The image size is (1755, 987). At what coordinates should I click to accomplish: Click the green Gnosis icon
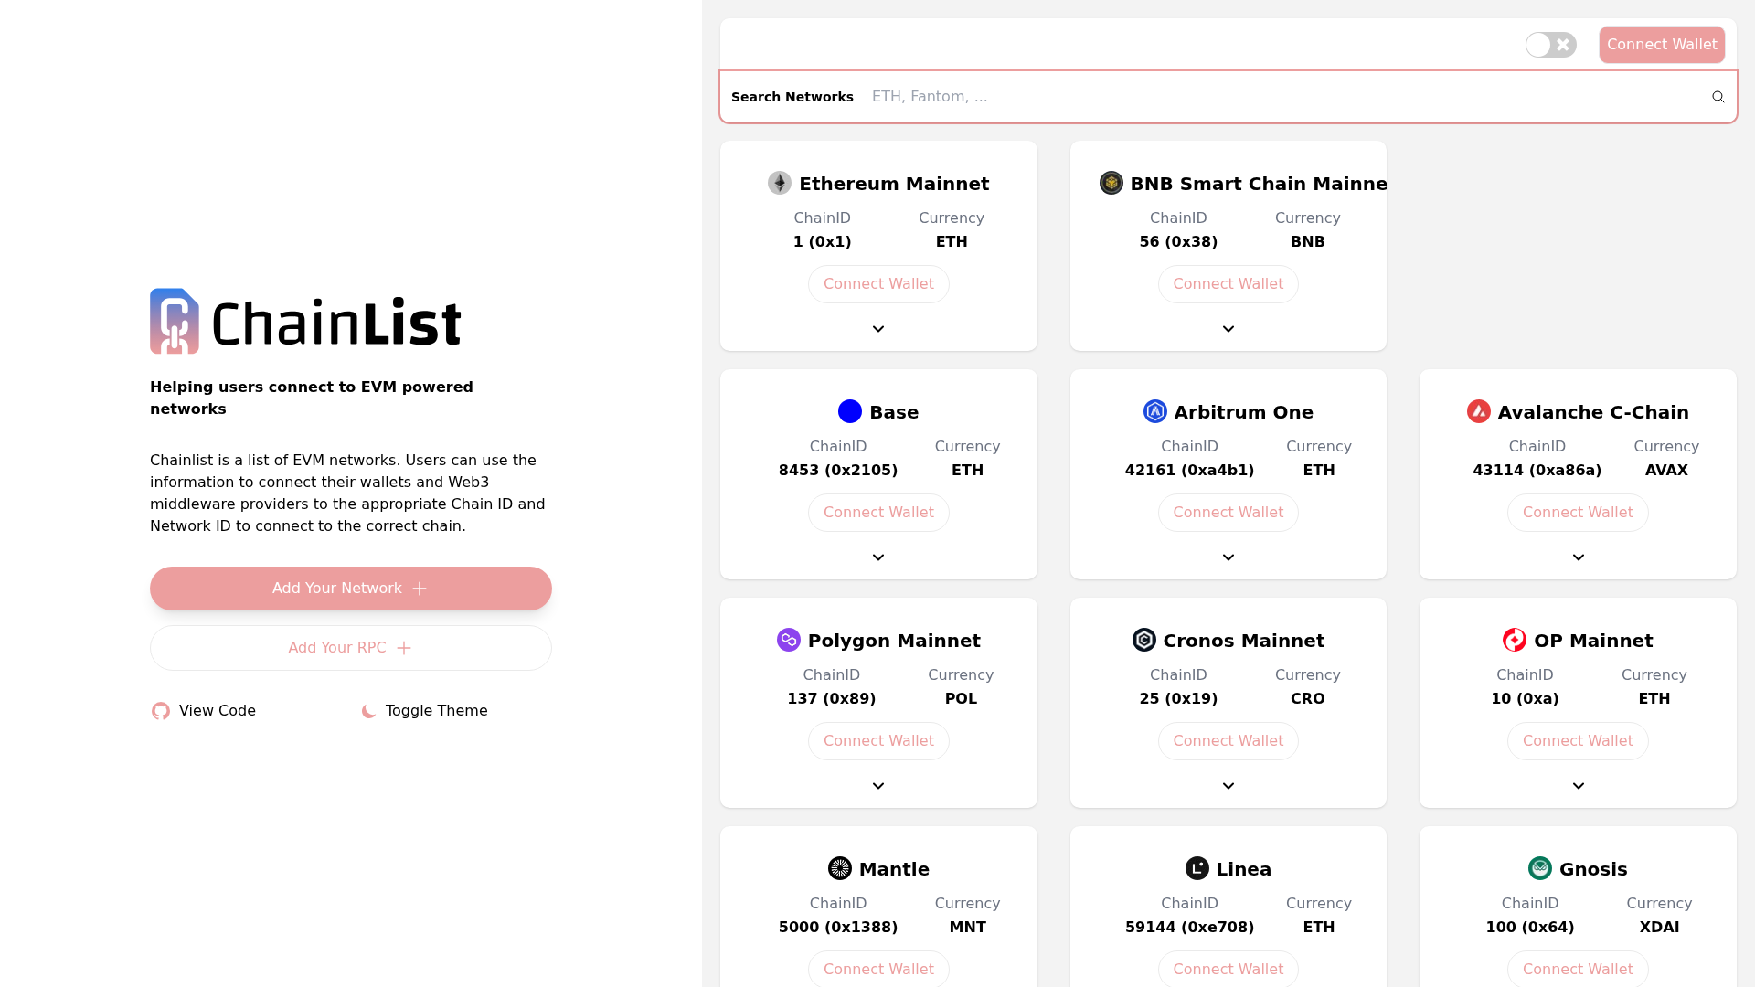pos(1540,869)
